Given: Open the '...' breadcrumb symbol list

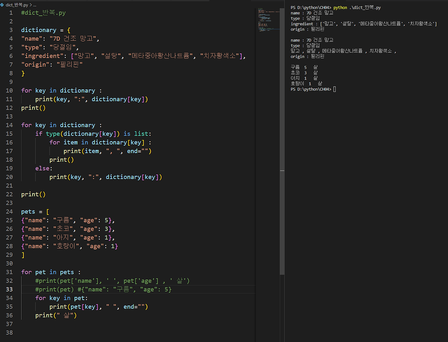Looking at the screenshot, I should [34, 5].
